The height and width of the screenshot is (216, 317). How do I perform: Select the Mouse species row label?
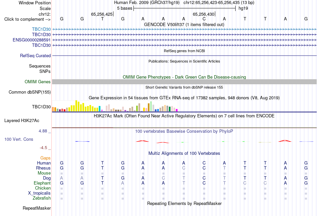(44, 173)
